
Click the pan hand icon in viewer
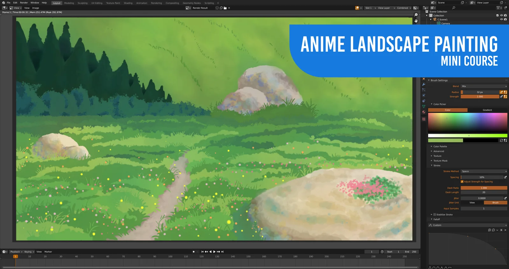pyautogui.click(x=416, y=21)
